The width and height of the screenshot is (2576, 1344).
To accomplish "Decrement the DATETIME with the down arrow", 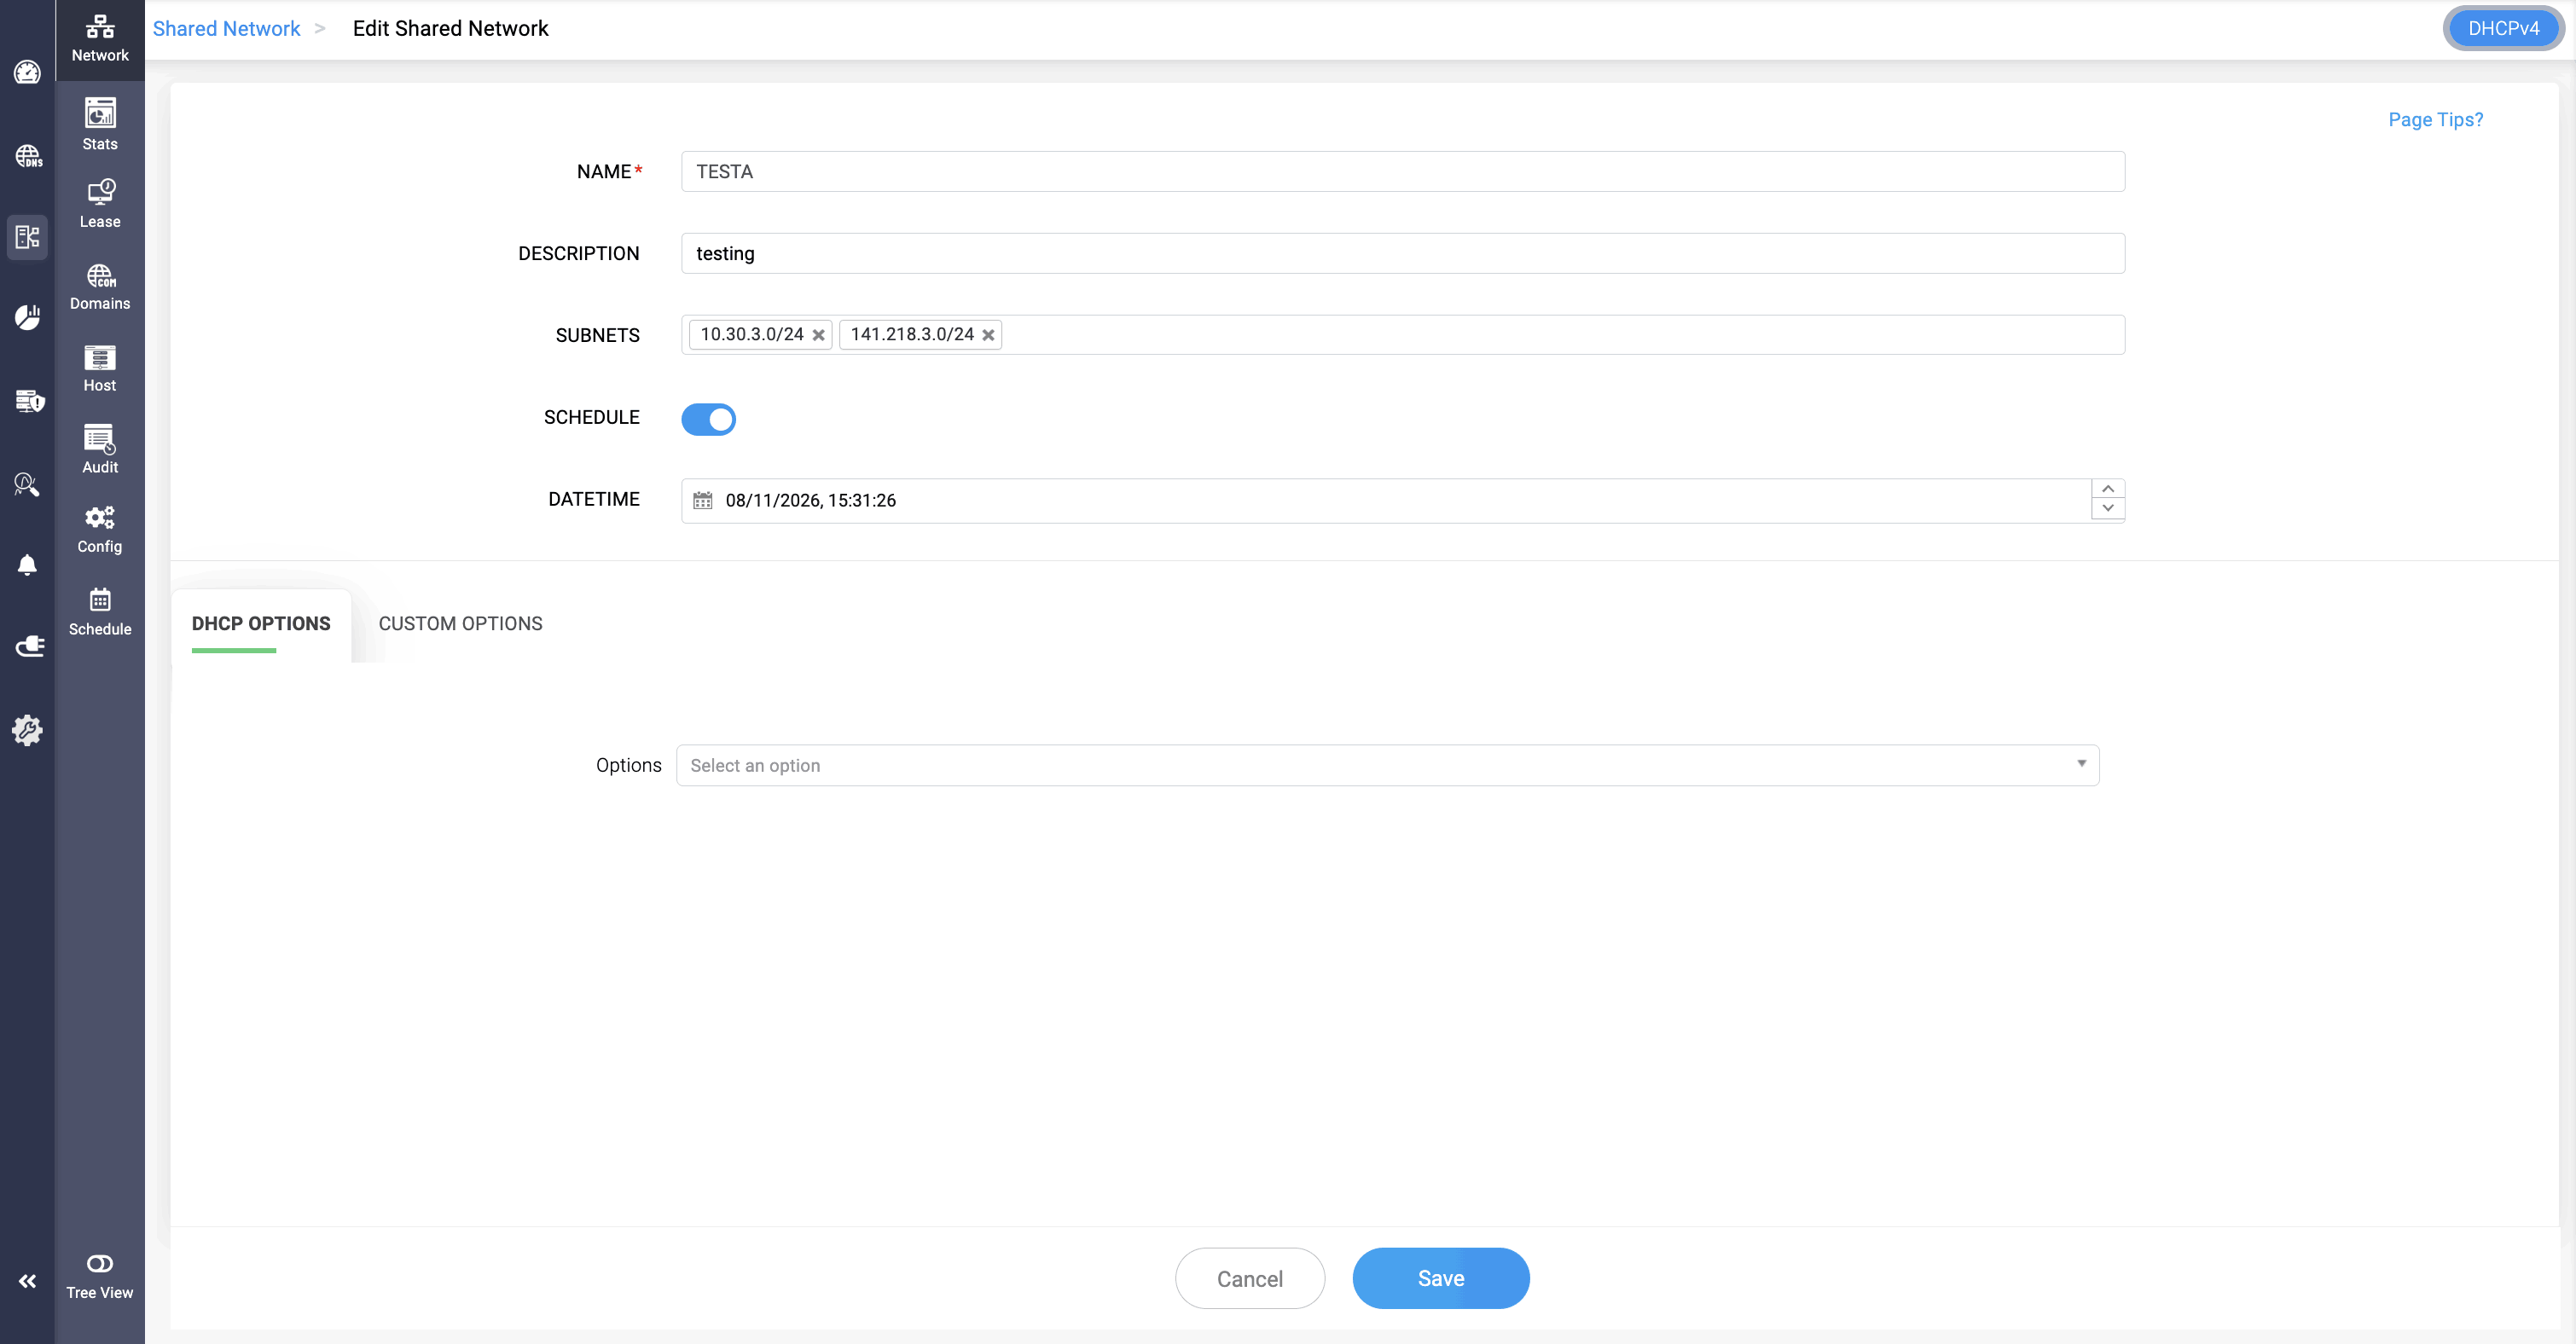I will pyautogui.click(x=2108, y=509).
